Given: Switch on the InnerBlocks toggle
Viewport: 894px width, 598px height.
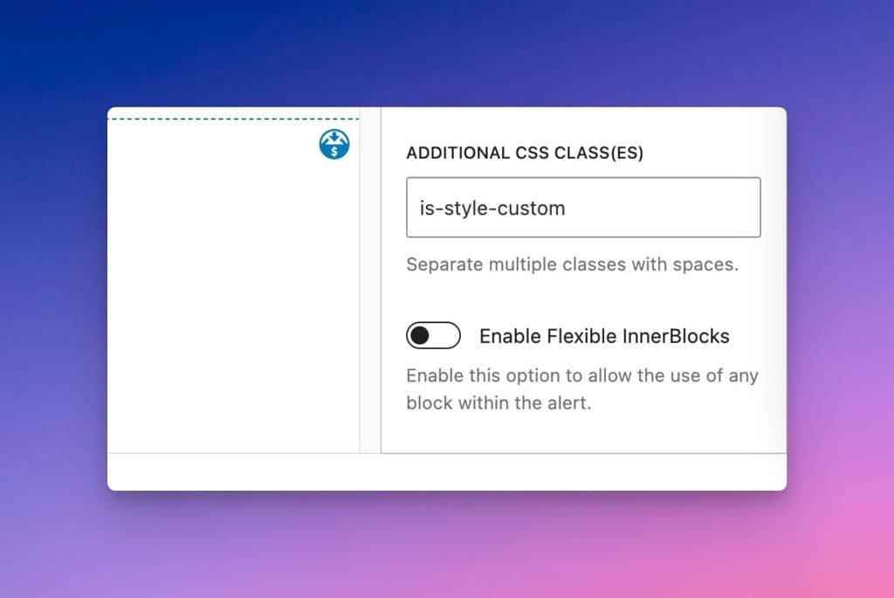Looking at the screenshot, I should click(433, 335).
